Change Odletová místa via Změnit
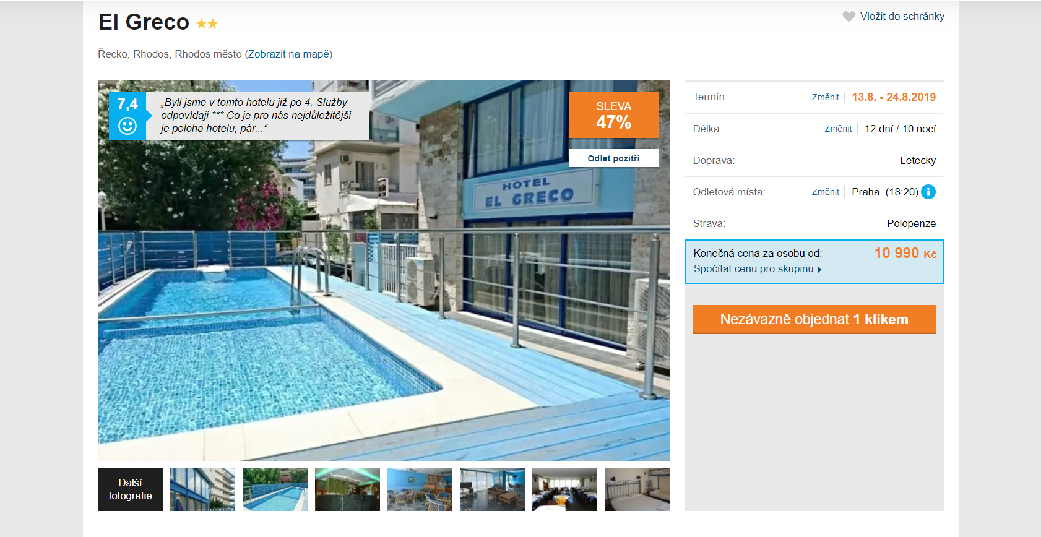The height and width of the screenshot is (537, 1041). coord(826,192)
